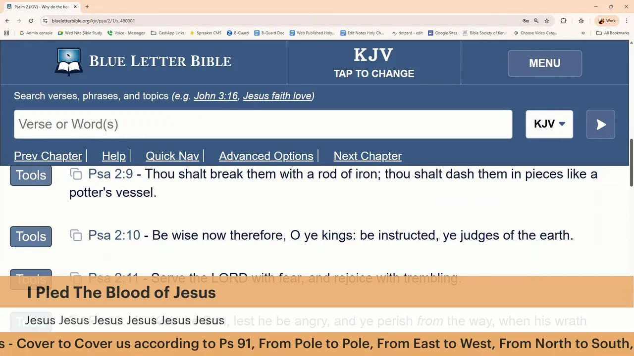Tap KJV to change Bible version

(374, 63)
